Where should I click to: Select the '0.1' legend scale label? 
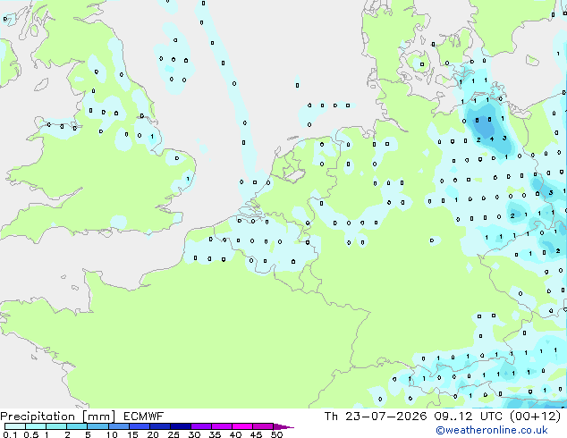click(10, 434)
